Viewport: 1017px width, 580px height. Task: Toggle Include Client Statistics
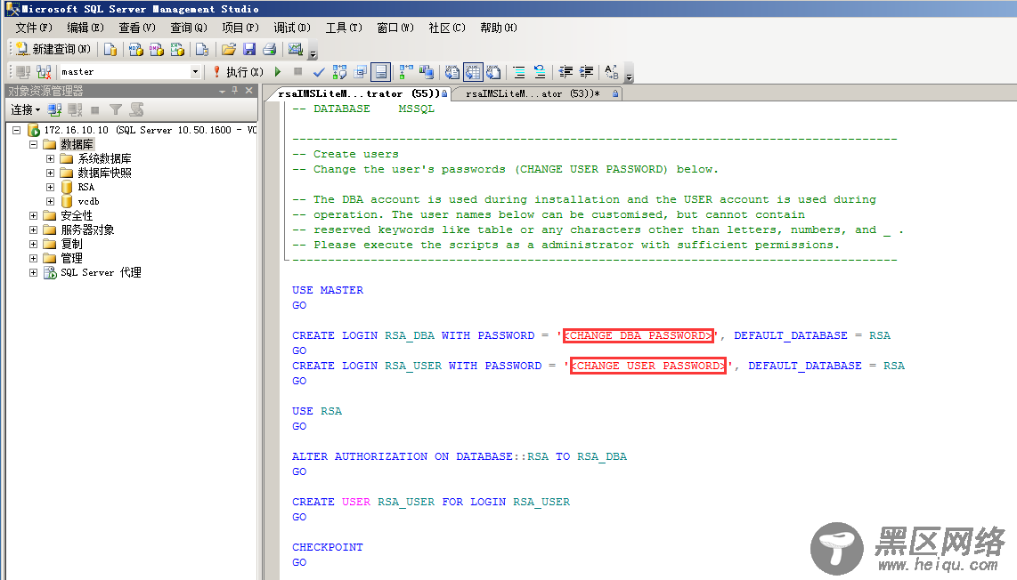click(427, 72)
